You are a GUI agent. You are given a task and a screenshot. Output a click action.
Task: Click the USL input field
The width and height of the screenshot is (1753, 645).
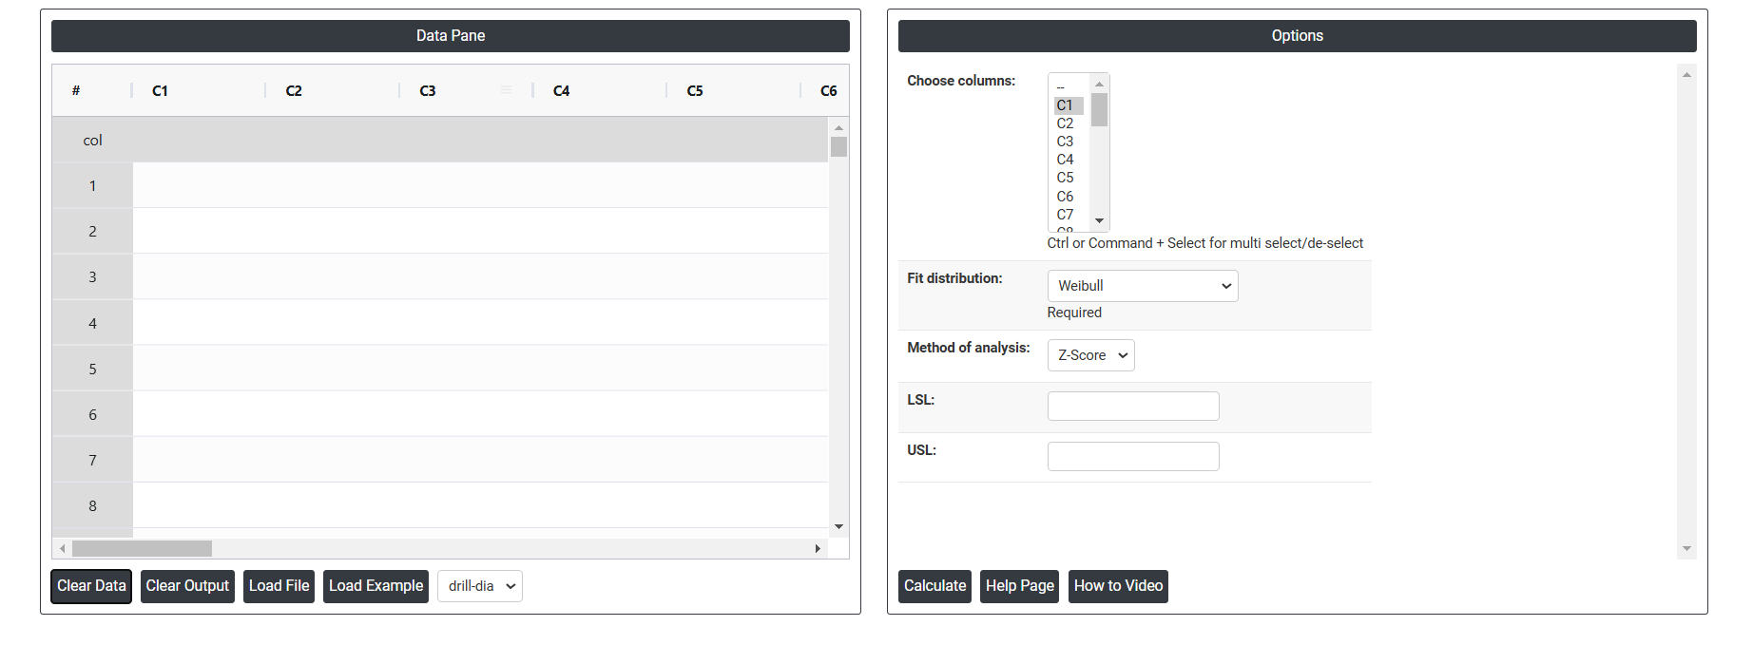tap(1133, 457)
